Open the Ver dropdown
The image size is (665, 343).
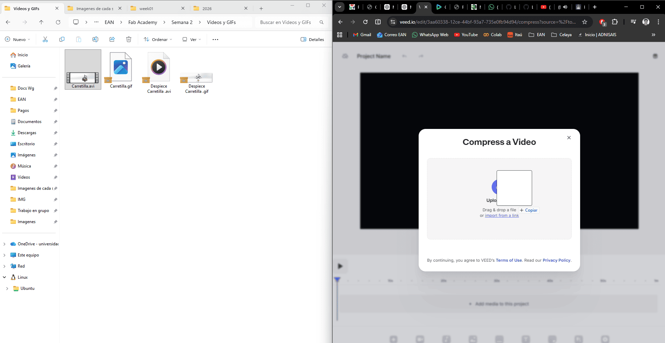point(191,39)
